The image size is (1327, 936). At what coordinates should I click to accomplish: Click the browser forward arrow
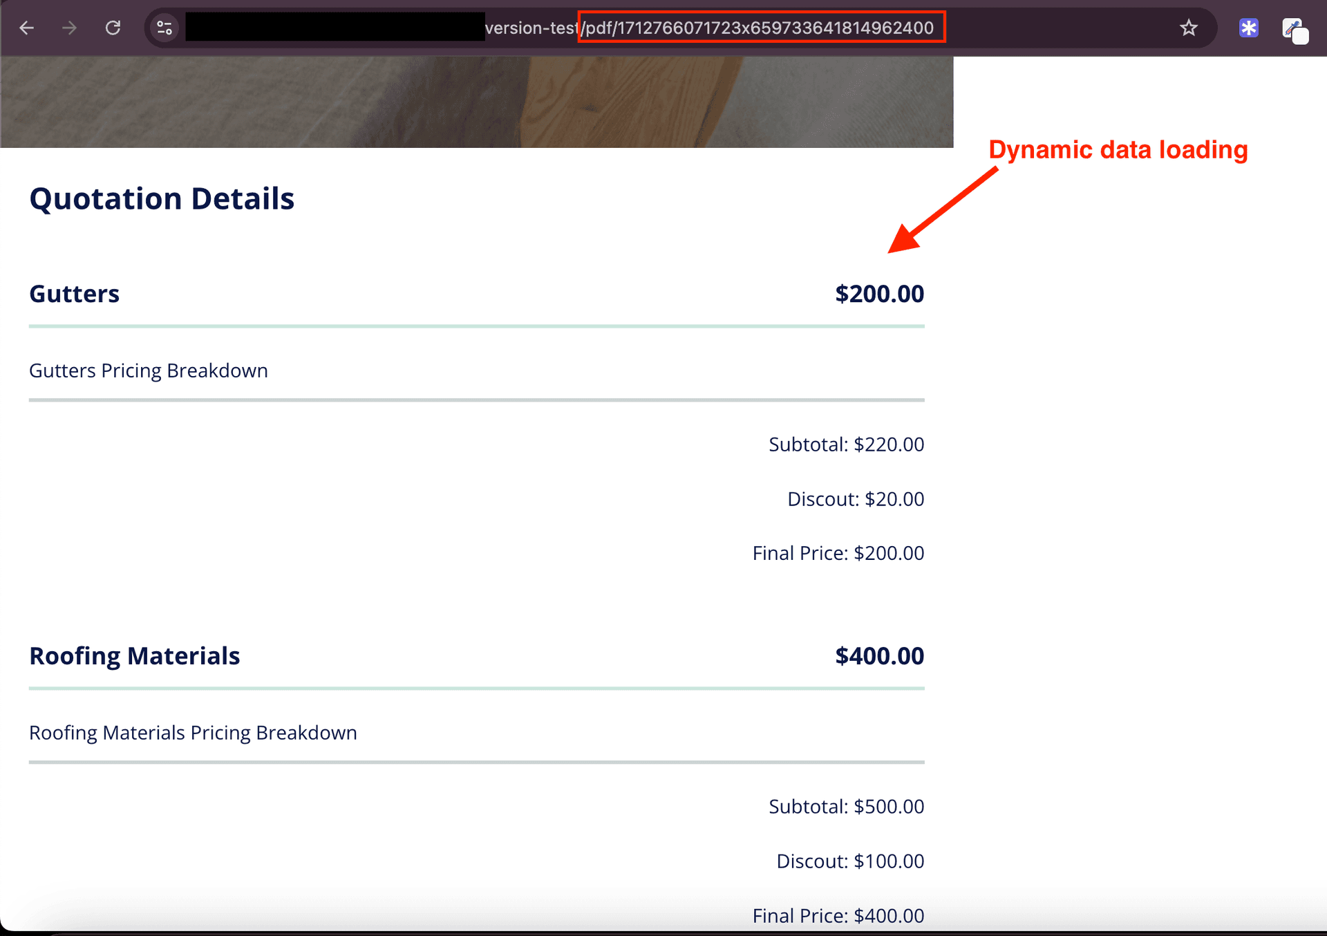click(69, 28)
